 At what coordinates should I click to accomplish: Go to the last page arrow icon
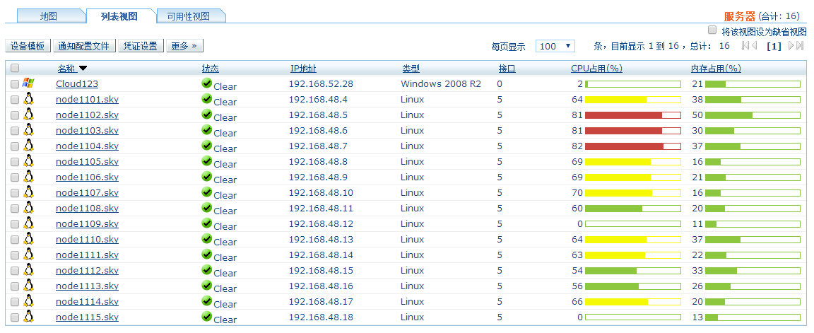pyautogui.click(x=796, y=46)
